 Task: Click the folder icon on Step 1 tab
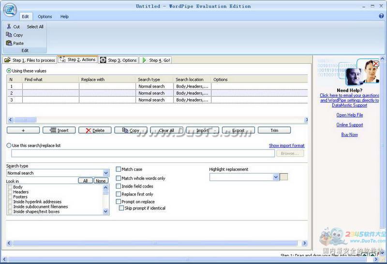[7, 60]
